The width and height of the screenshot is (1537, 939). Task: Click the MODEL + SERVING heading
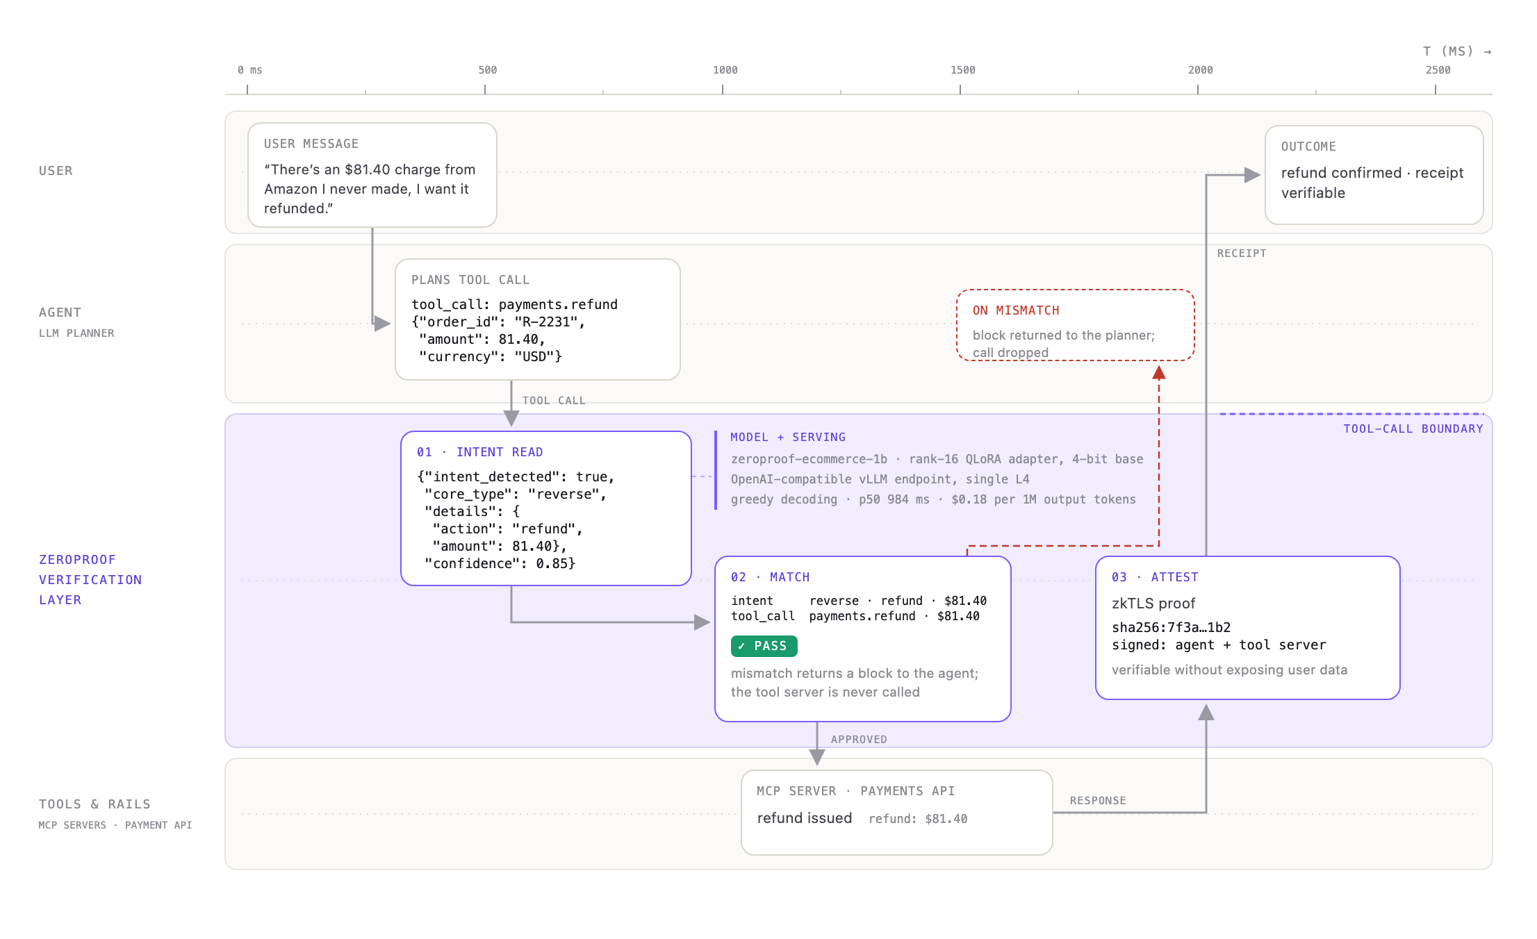tap(788, 437)
